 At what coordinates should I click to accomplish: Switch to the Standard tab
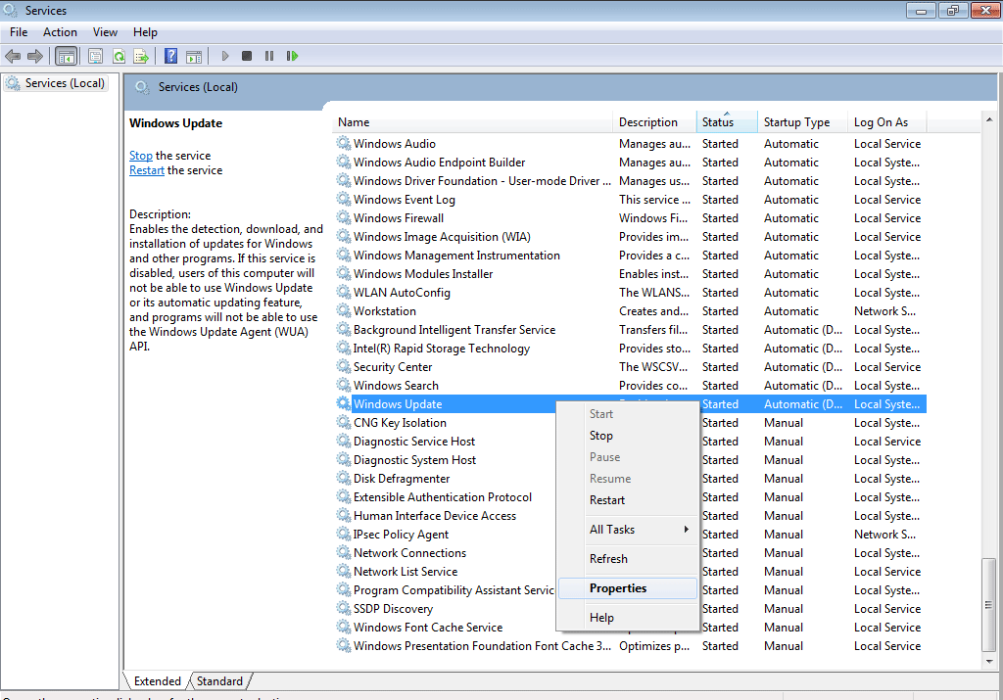pyautogui.click(x=219, y=680)
